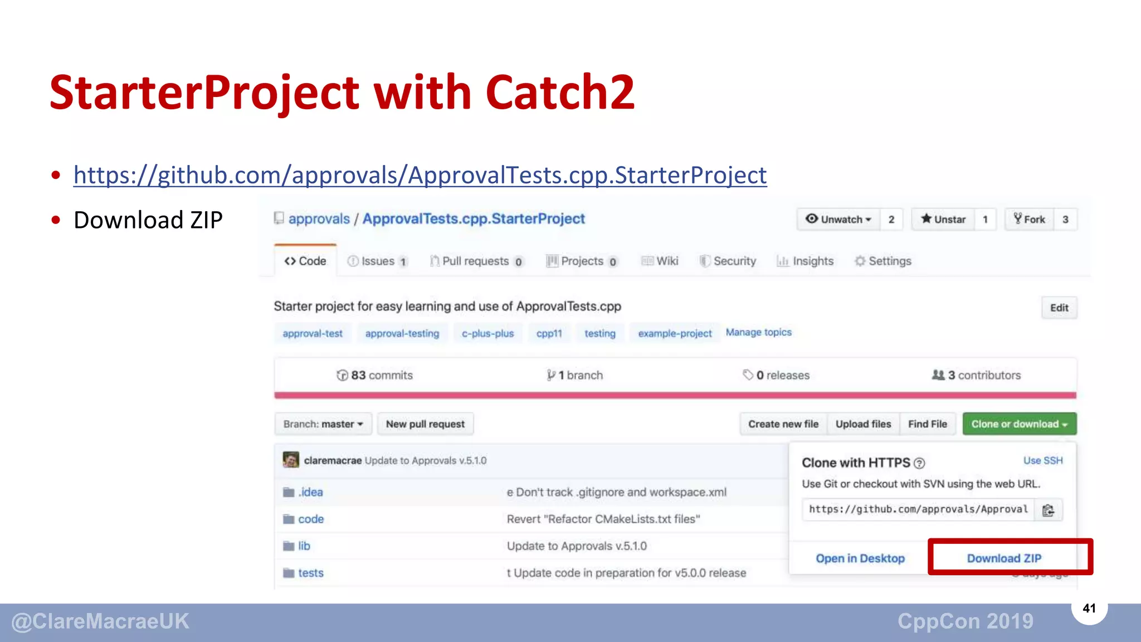Open the Pull requests tab
The width and height of the screenshot is (1141, 642).
point(477,261)
